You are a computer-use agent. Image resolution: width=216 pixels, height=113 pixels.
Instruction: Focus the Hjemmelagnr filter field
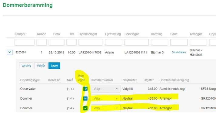tap(91, 42)
